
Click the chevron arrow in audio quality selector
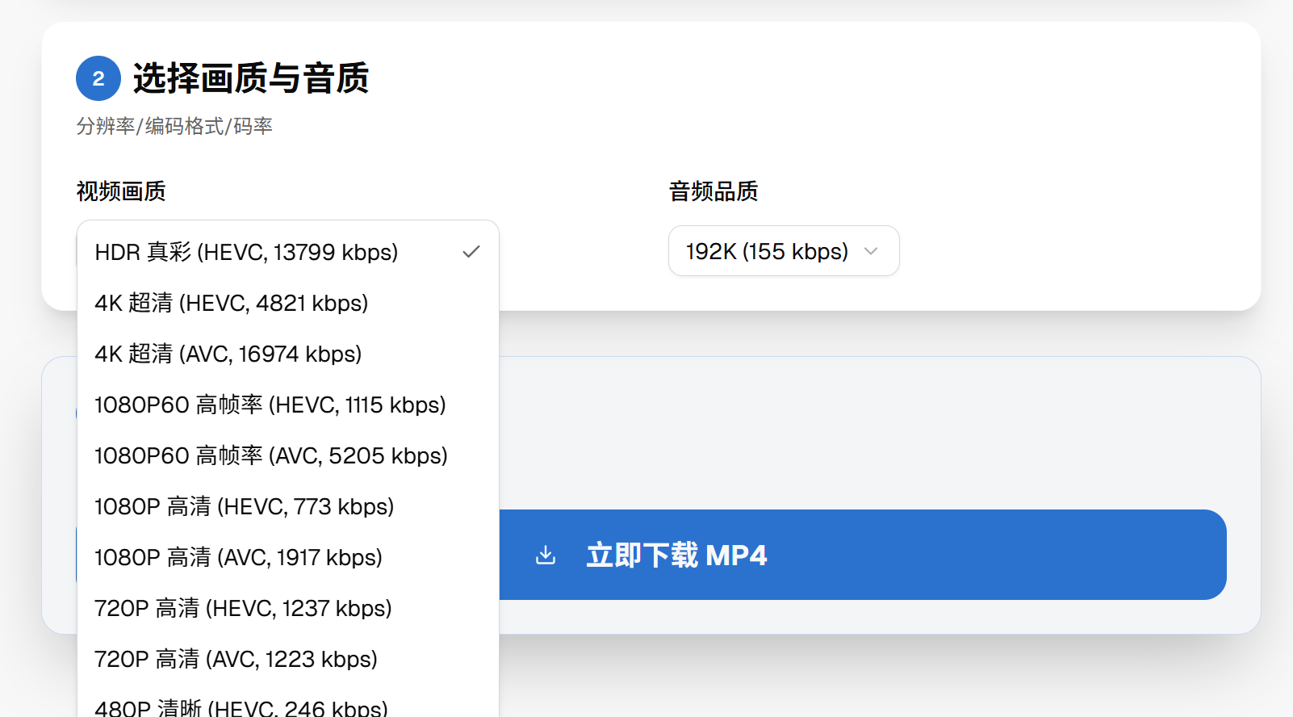[x=871, y=251]
